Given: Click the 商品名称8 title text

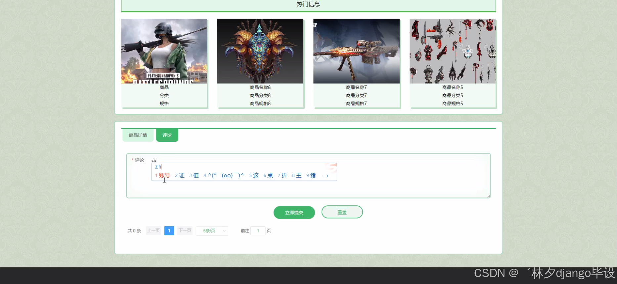Looking at the screenshot, I should coord(260,88).
